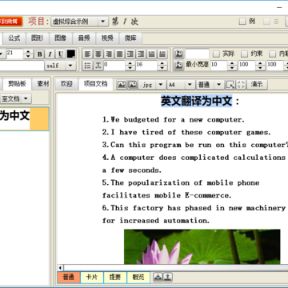Toggle the 约束 checkbox
The image size is (288, 288).
click(x=244, y=54)
